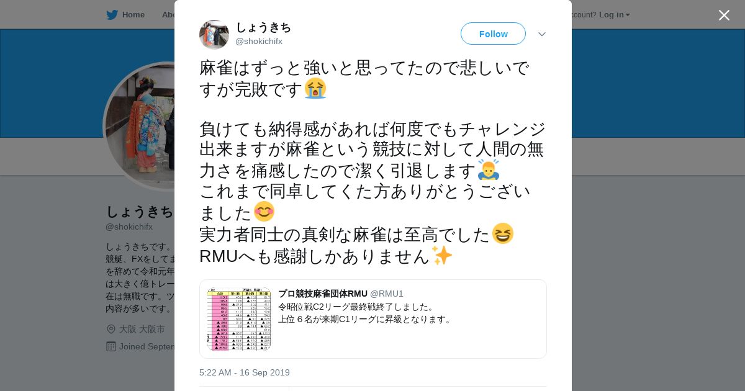The width and height of the screenshot is (745, 391).
Task: Click the laughing squint emoji
Action: [x=503, y=233]
